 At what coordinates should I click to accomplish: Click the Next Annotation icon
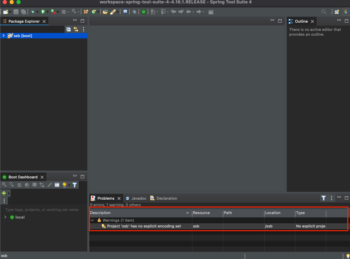pos(153,12)
